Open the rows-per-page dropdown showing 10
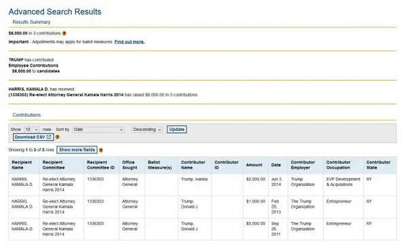 [31, 130]
